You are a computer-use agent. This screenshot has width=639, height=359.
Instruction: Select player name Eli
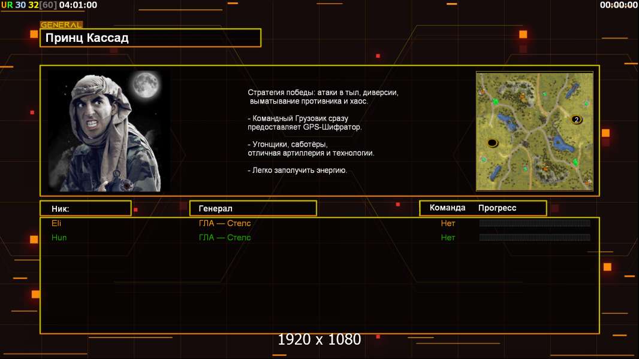point(56,223)
